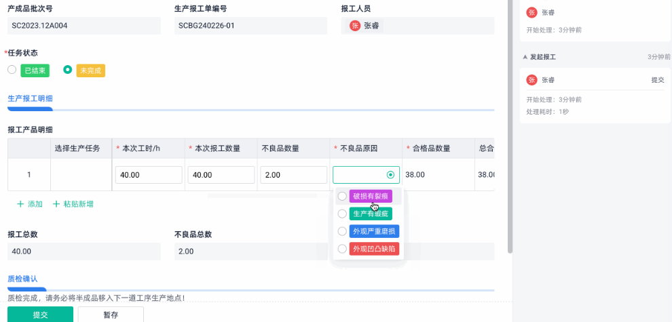Choose 外观严重磨损 radio option in dropdown
Screen dimensions: 672x322
[x=342, y=231]
